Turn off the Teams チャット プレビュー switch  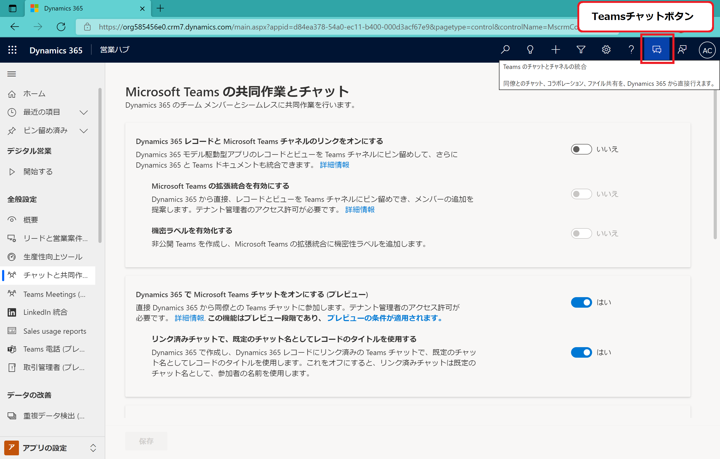pyautogui.click(x=581, y=302)
